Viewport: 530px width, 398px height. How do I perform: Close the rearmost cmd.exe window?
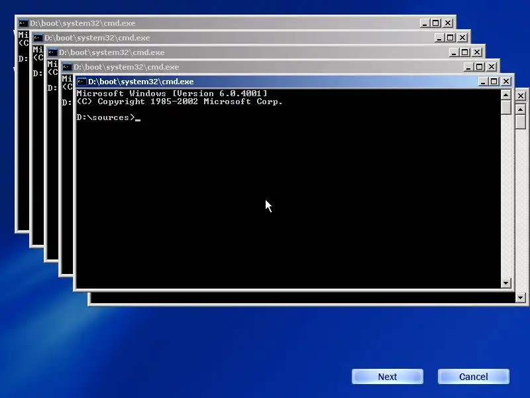point(448,23)
